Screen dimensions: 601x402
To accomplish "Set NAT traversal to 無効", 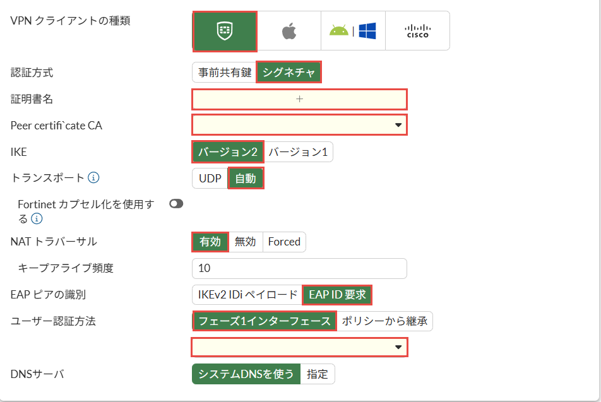I will coord(245,242).
